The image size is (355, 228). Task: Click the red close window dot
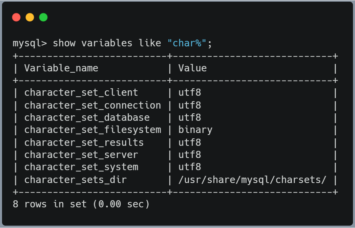[x=16, y=17]
